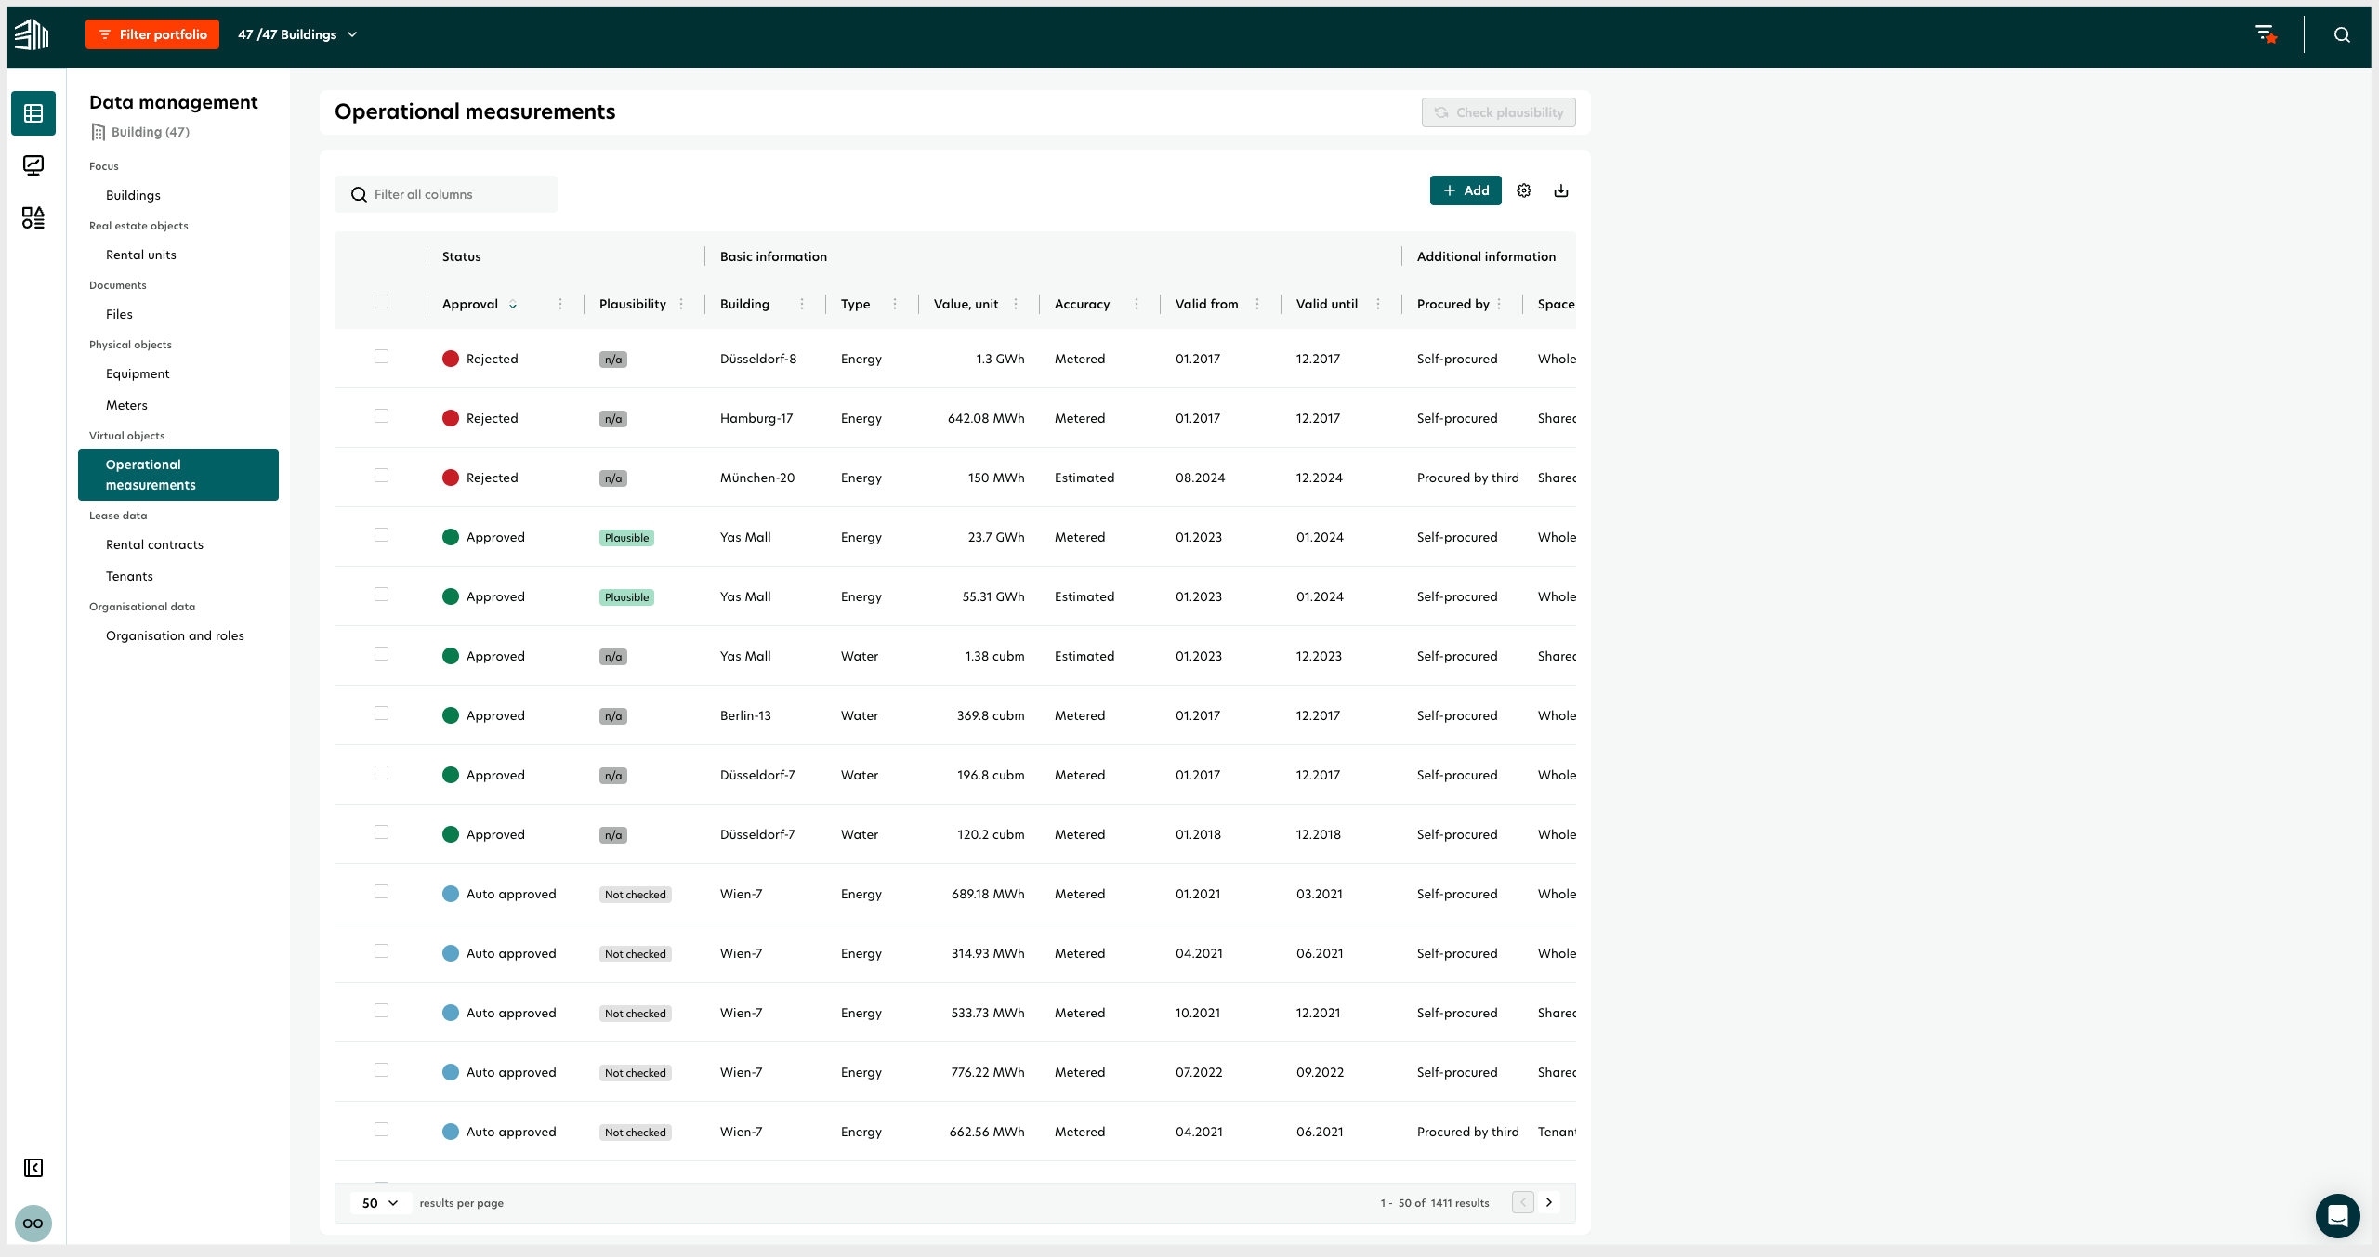Click the Filter portfolio button
Screen dimensions: 2379x1257
pyautogui.click(x=152, y=34)
